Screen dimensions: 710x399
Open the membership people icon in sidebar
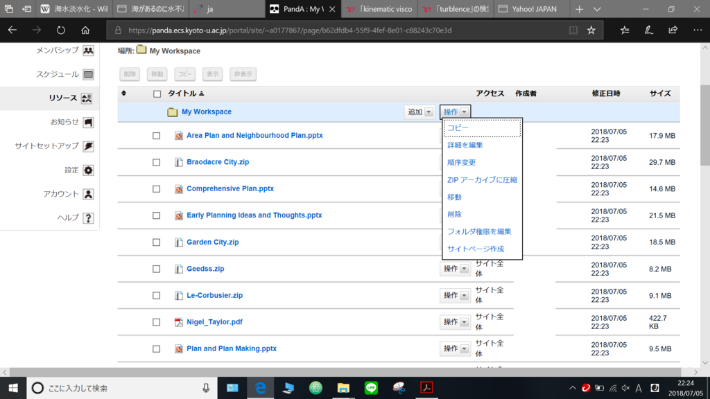pos(88,50)
